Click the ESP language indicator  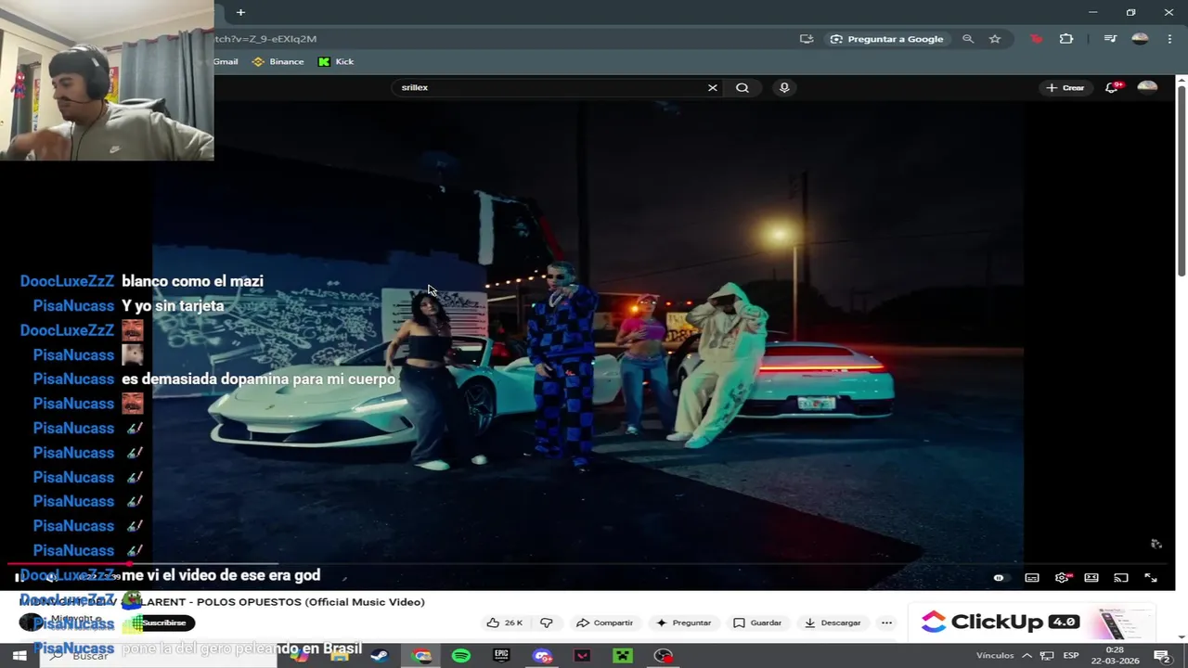(1071, 656)
